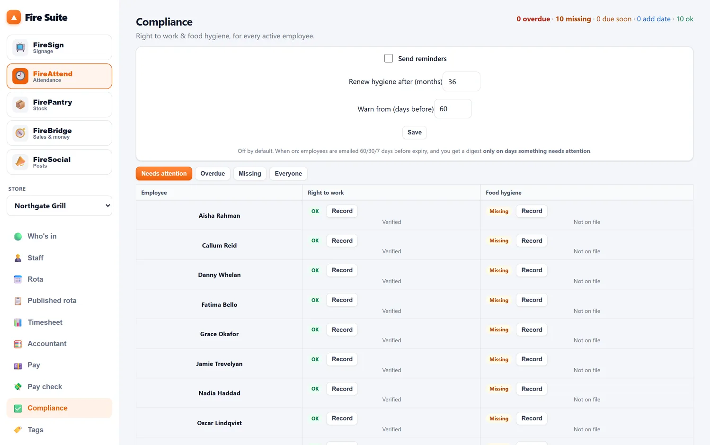Record right to work for Callum Reid
Screen dimensions: 710x445
pyautogui.click(x=342, y=241)
